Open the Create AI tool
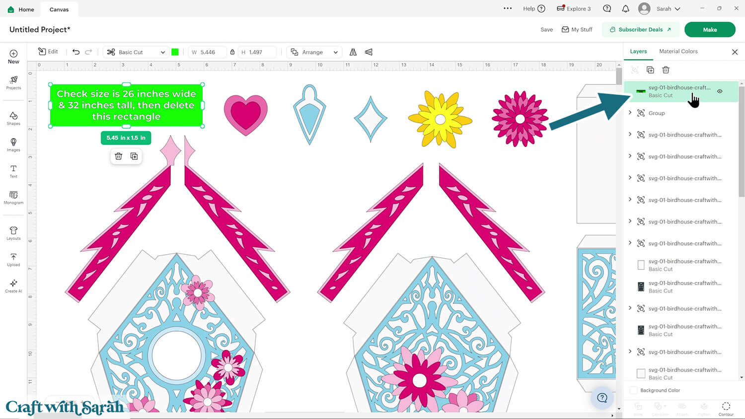This screenshot has width=745, height=419. click(x=13, y=286)
